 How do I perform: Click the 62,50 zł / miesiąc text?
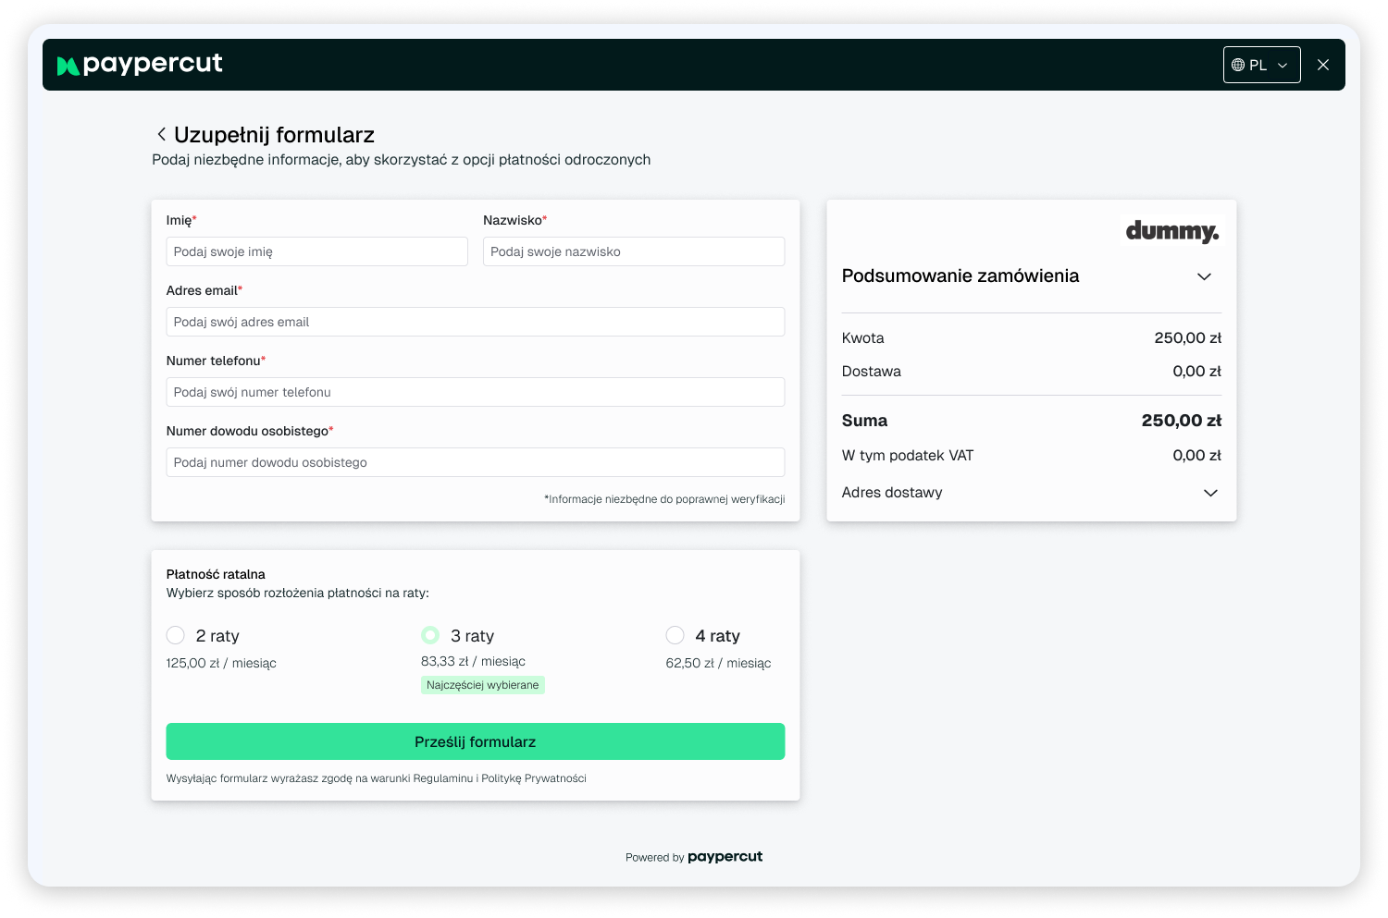[718, 663]
